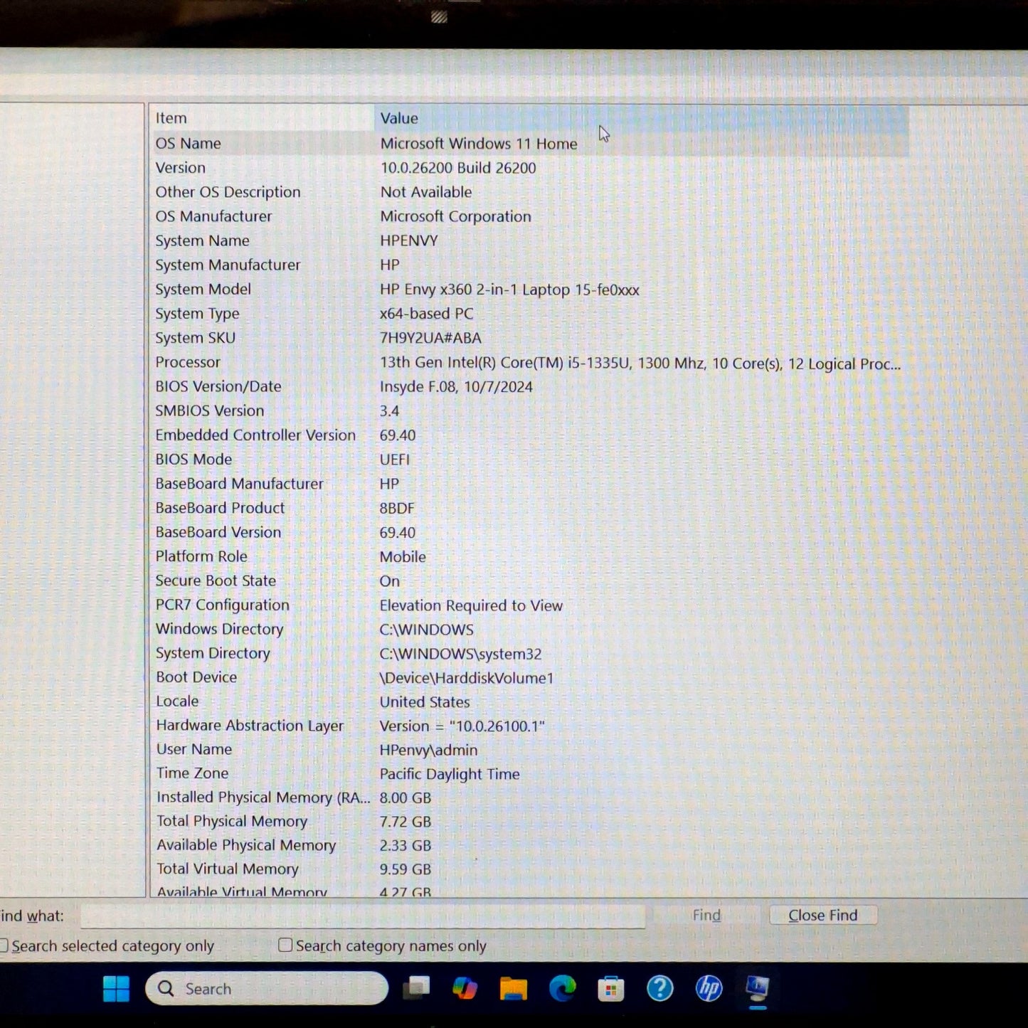Click the 'Elevation Required to View' value
This screenshot has height=1028, width=1028.
click(x=471, y=605)
